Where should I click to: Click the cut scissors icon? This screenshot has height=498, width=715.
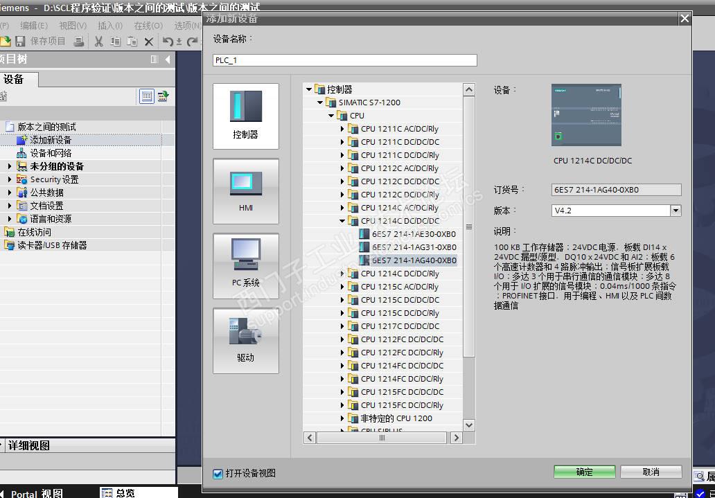(98, 42)
